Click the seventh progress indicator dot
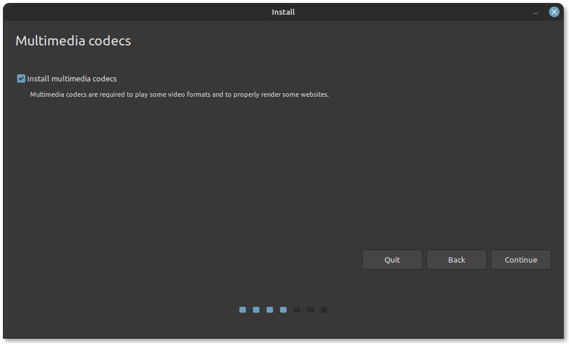The width and height of the screenshot is (569, 344). [324, 309]
